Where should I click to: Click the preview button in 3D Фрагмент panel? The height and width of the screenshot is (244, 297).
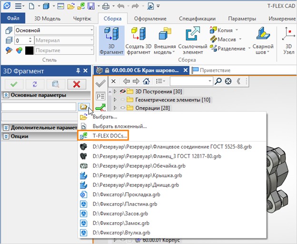coord(56,84)
